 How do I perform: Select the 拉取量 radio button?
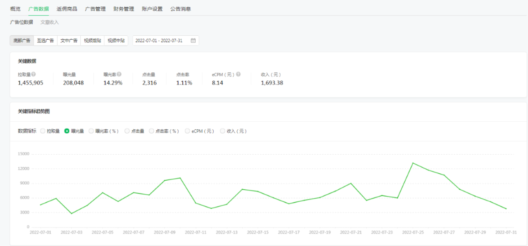43,131
